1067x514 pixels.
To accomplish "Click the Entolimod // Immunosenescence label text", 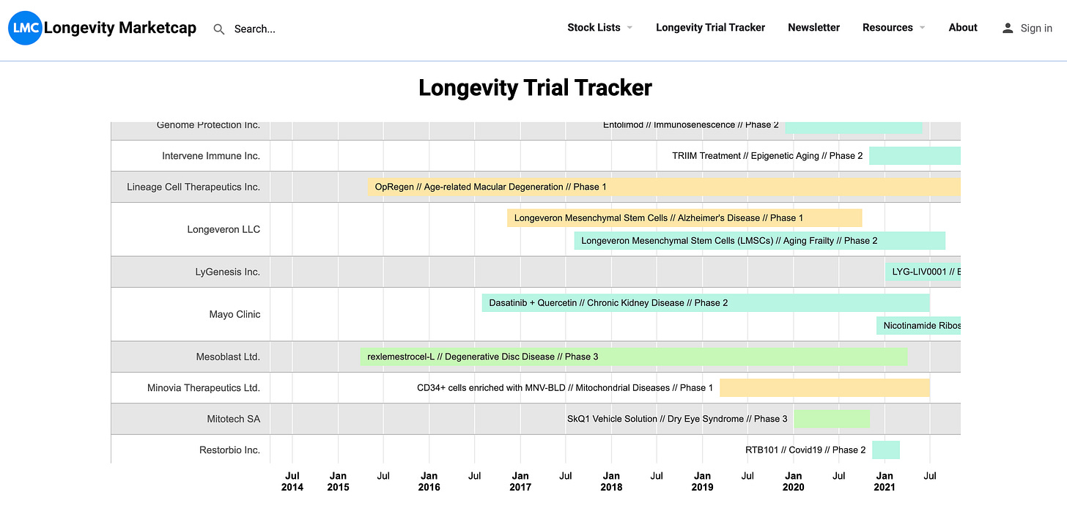I will 691,125.
